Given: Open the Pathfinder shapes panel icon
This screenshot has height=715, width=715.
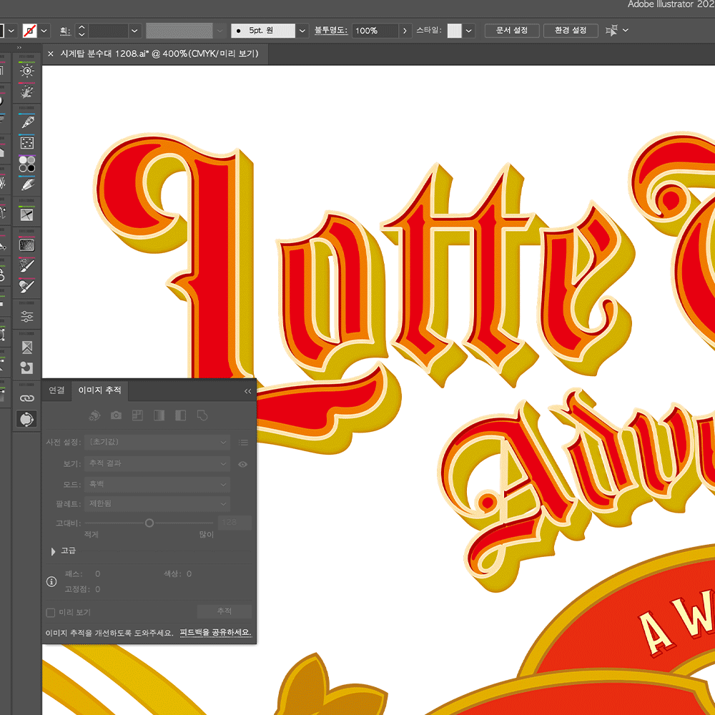Looking at the screenshot, I should (x=27, y=368).
